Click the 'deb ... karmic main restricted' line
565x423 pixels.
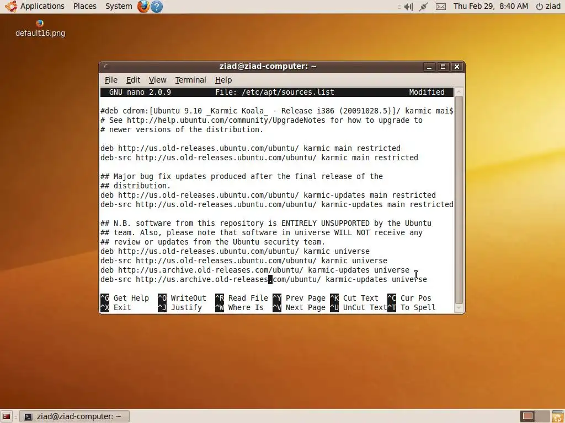pos(250,148)
